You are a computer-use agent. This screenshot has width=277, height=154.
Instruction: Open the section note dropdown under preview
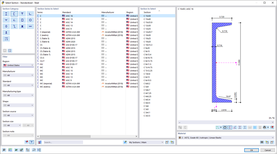pyautogui.click(x=226, y=122)
